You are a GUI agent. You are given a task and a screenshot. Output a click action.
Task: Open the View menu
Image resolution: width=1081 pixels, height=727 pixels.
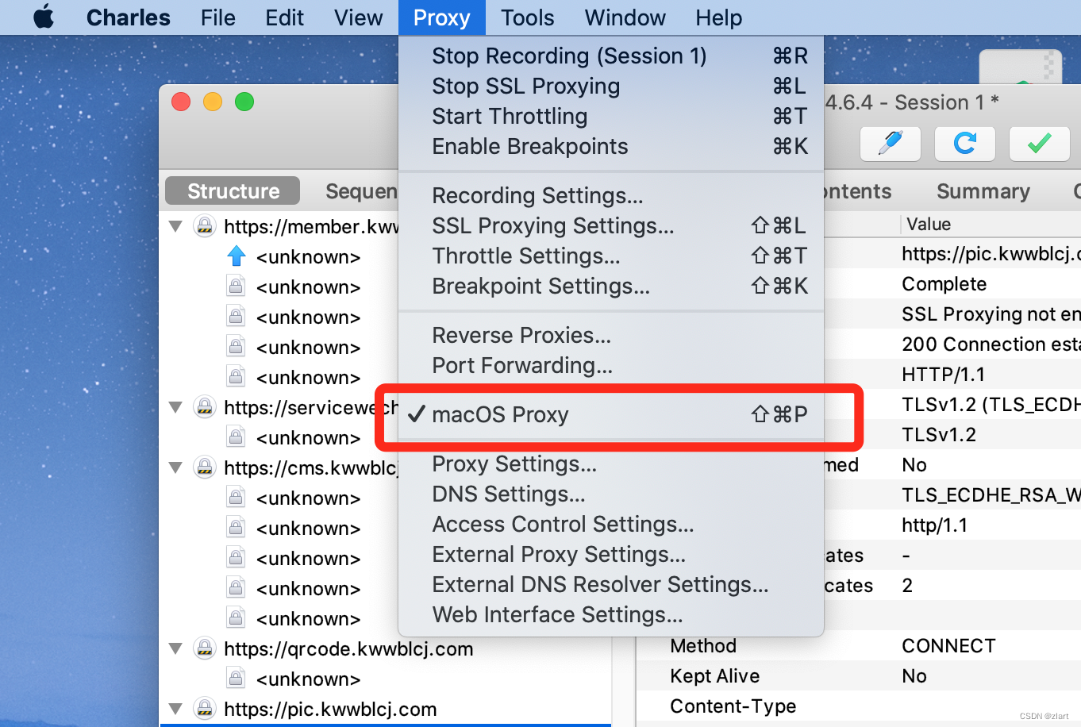pos(358,17)
